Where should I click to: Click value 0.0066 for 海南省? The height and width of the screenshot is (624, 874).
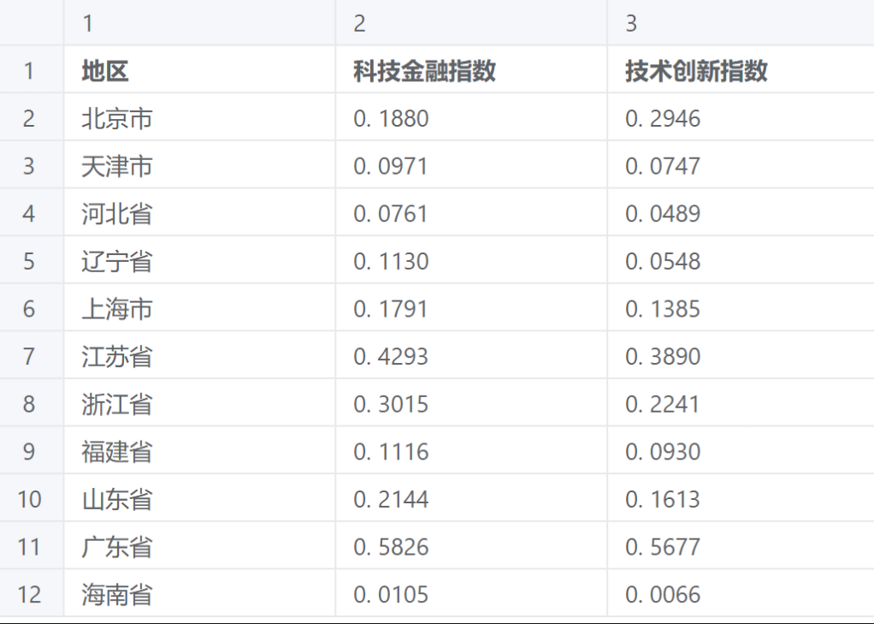click(x=663, y=594)
